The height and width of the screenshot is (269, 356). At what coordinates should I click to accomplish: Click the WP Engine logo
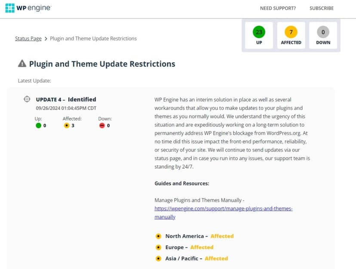(28, 8)
